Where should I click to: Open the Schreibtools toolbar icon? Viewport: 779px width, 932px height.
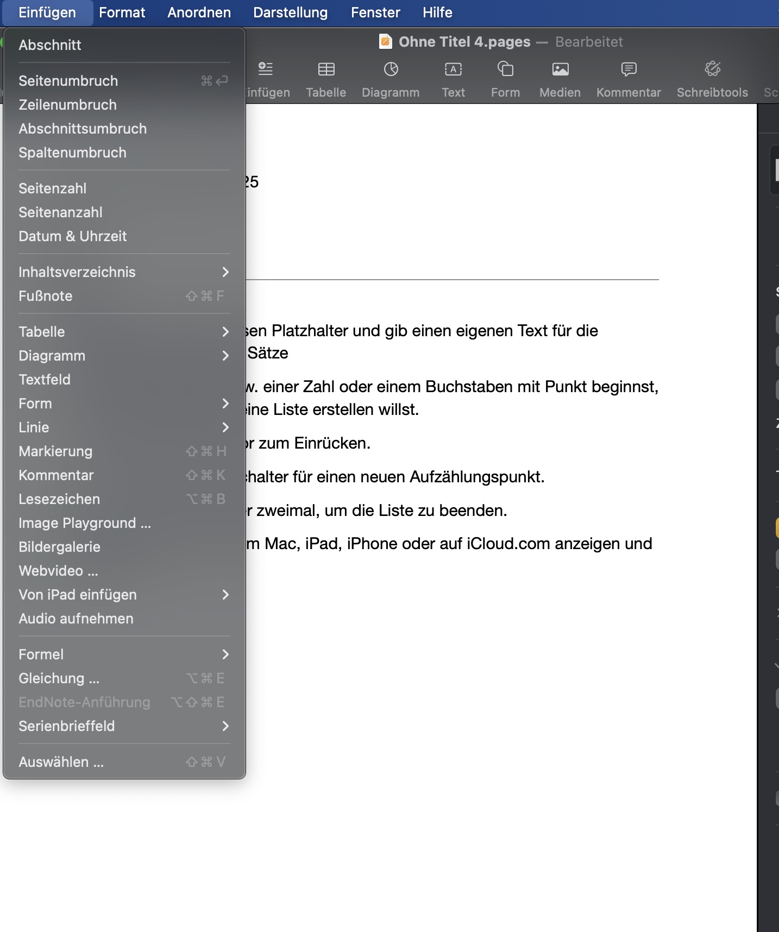712,70
